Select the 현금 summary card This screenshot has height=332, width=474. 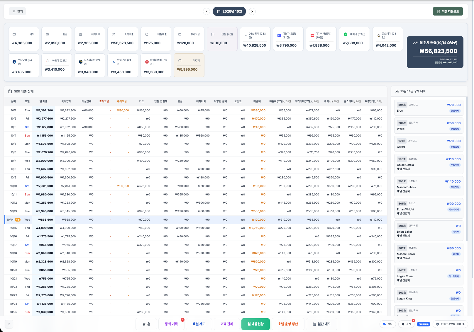pos(57,39)
